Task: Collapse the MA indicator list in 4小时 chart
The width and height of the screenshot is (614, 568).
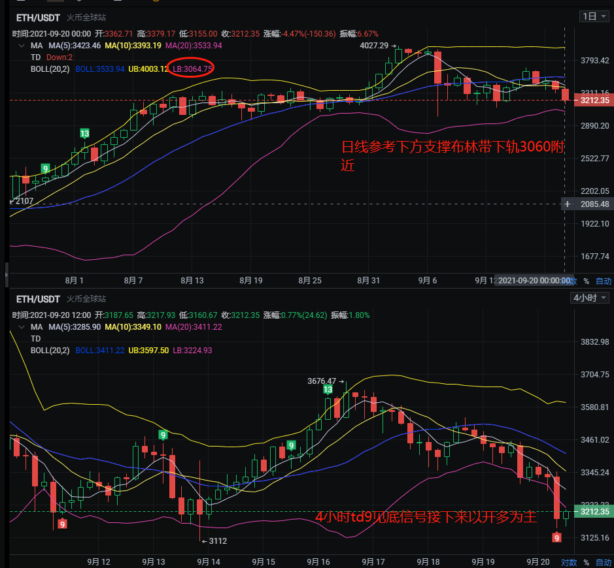Action: click(x=22, y=327)
